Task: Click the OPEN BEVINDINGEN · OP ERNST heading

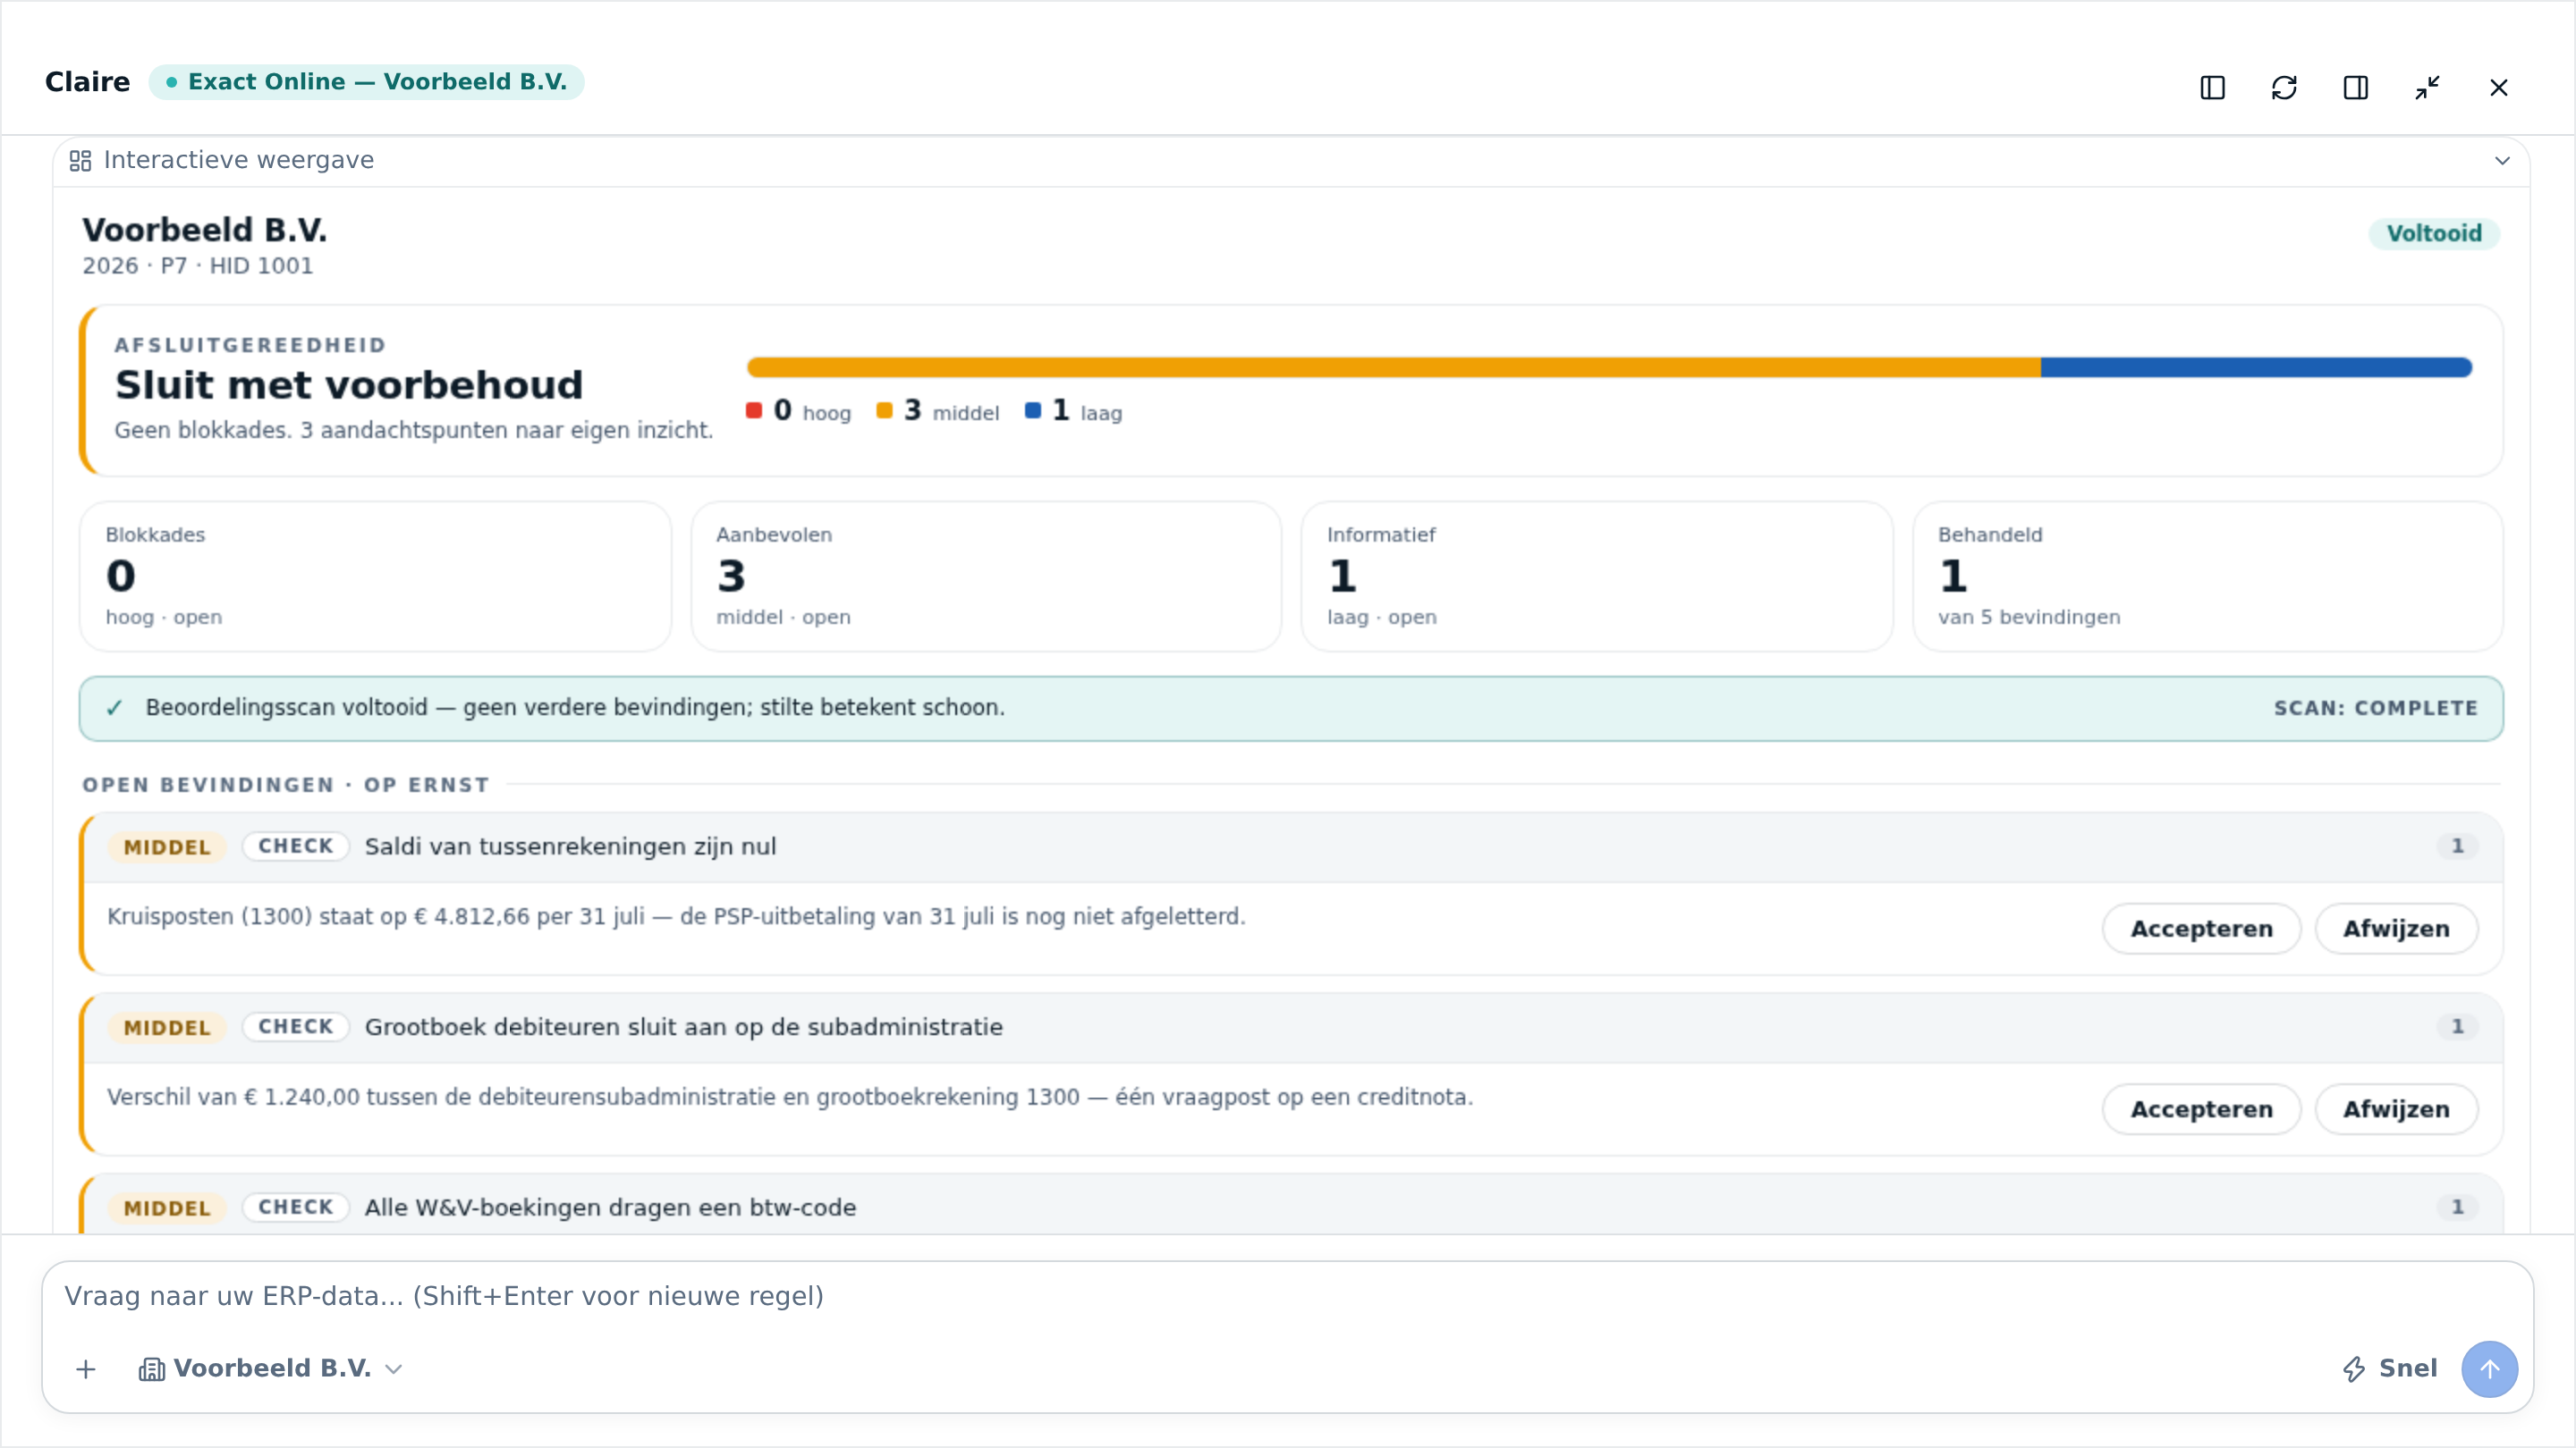Action: tap(285, 786)
